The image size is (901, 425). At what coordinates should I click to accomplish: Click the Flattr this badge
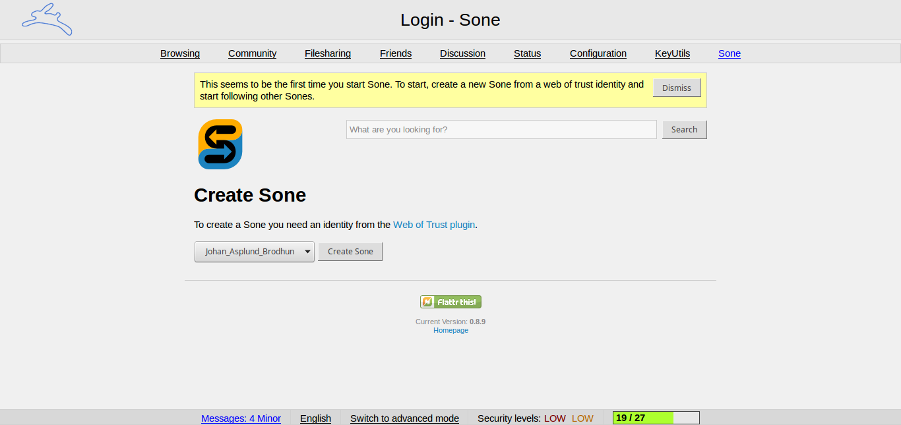tap(450, 302)
